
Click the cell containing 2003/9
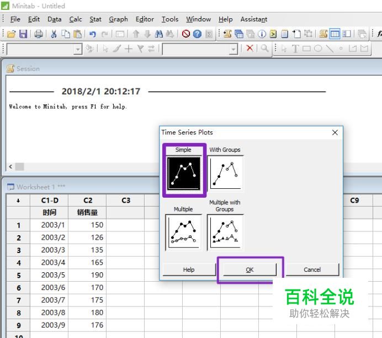(x=49, y=325)
